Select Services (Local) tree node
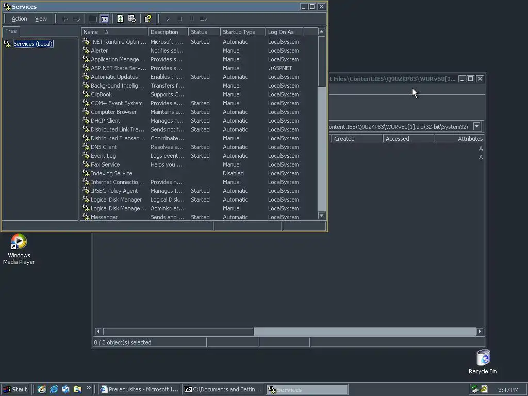528x396 pixels. pos(32,44)
